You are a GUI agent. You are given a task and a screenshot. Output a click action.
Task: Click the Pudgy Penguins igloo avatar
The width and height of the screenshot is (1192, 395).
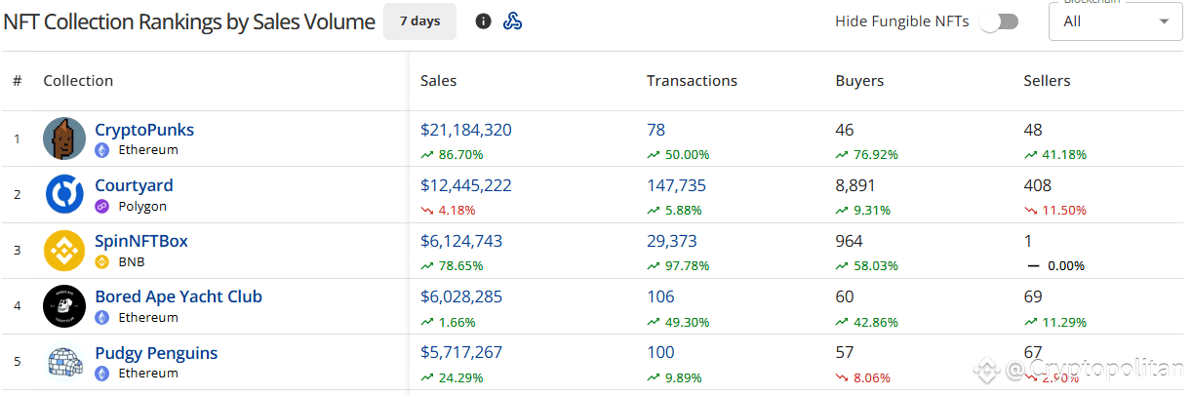click(64, 362)
